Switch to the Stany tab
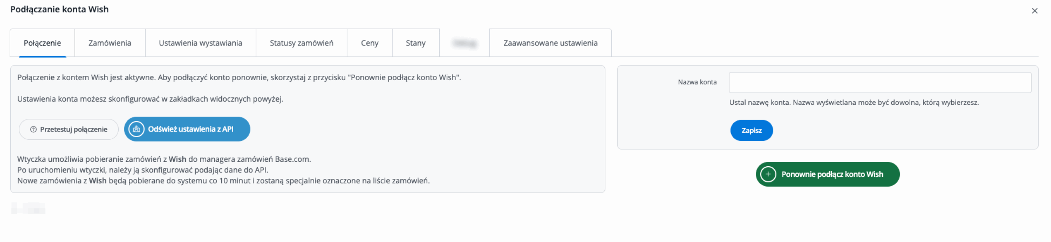 tap(415, 43)
